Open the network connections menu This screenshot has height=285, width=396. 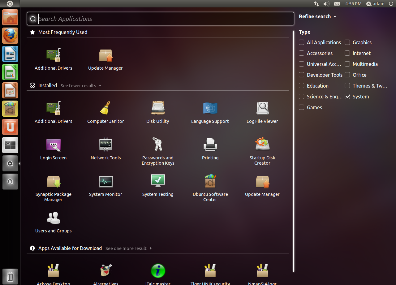coord(316,4)
